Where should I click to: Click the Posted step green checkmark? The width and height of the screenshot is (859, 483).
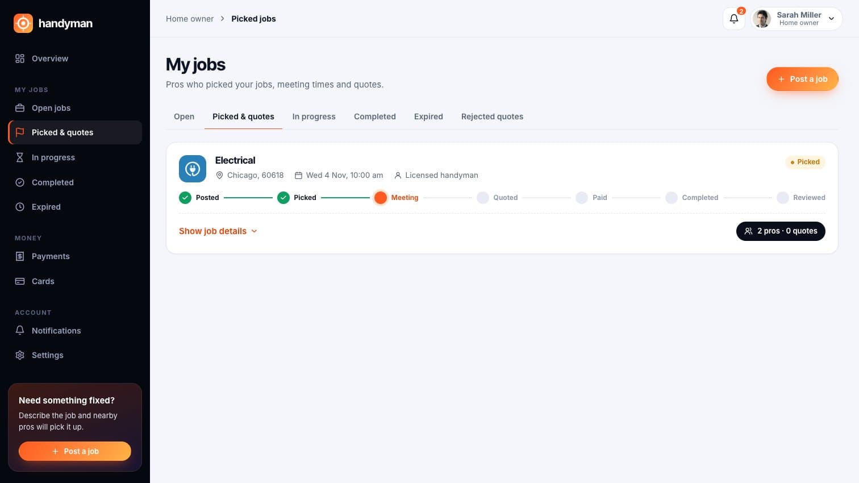coord(185,198)
